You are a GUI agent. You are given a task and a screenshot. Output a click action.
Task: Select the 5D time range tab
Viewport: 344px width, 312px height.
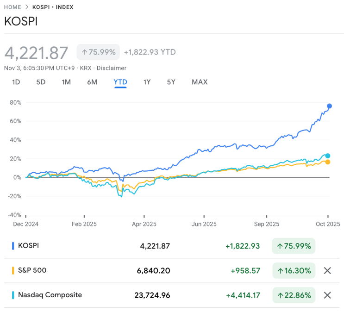(41, 82)
